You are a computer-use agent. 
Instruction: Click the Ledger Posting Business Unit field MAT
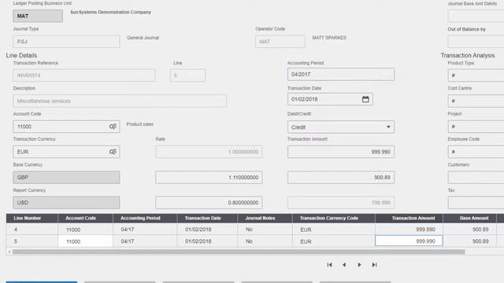38,16
